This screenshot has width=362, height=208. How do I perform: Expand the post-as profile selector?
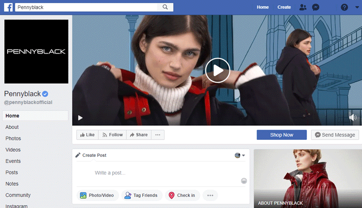coord(240,155)
